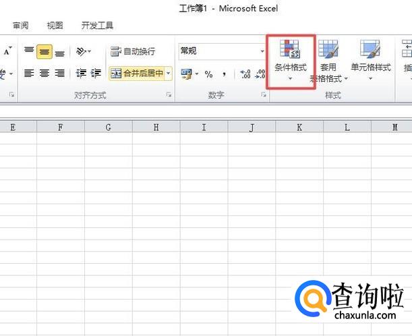Expand the 合并后居中 dropdown arrow

169,73
